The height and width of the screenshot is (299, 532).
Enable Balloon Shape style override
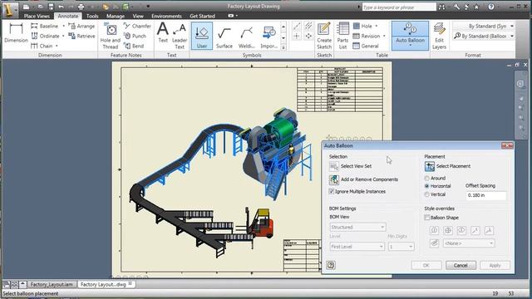426,218
